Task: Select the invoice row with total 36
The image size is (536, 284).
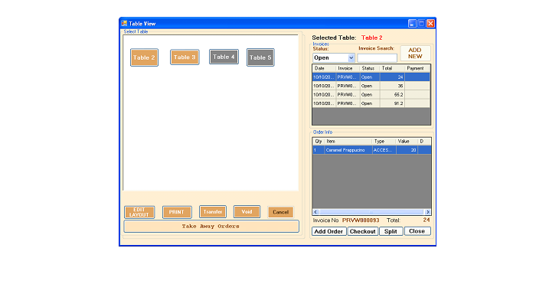Action: point(371,86)
